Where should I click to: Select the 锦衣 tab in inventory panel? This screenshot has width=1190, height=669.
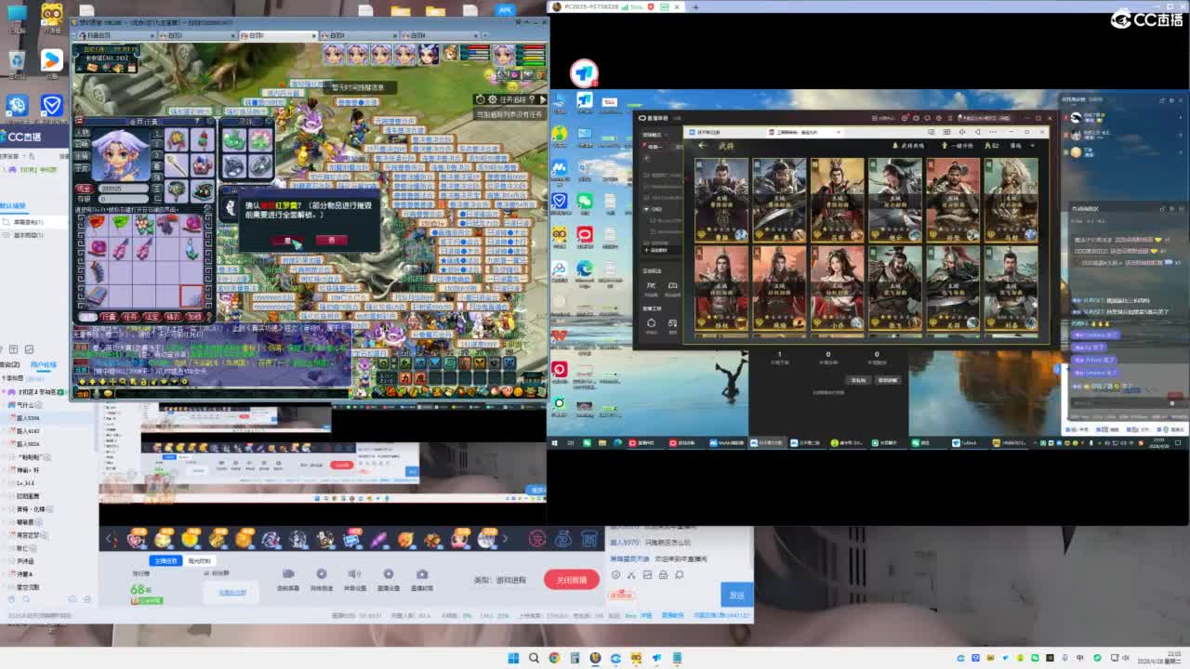point(173,317)
